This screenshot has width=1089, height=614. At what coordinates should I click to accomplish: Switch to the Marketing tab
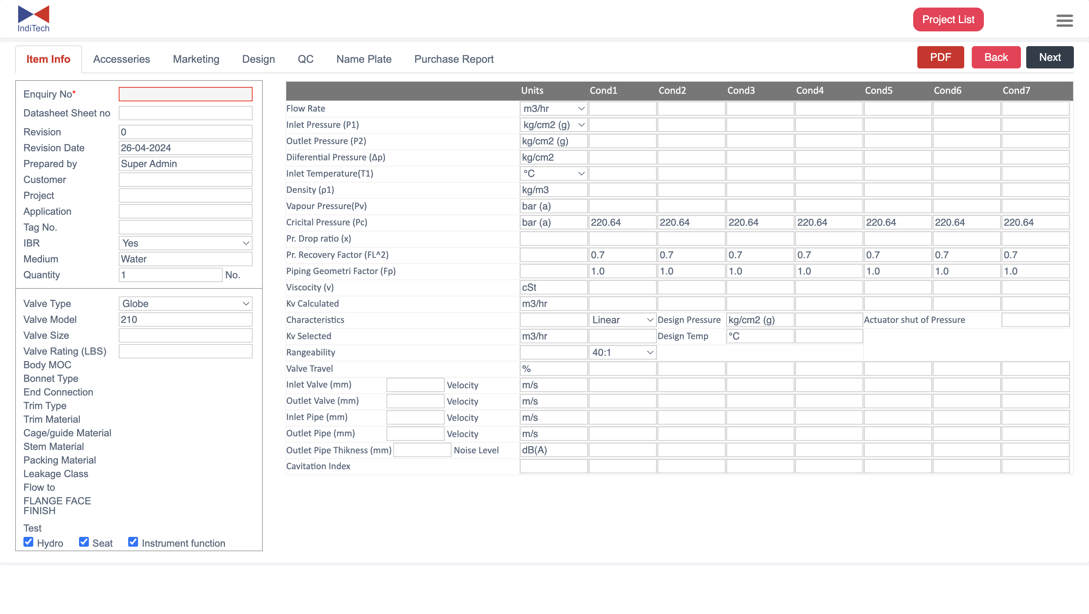(196, 59)
